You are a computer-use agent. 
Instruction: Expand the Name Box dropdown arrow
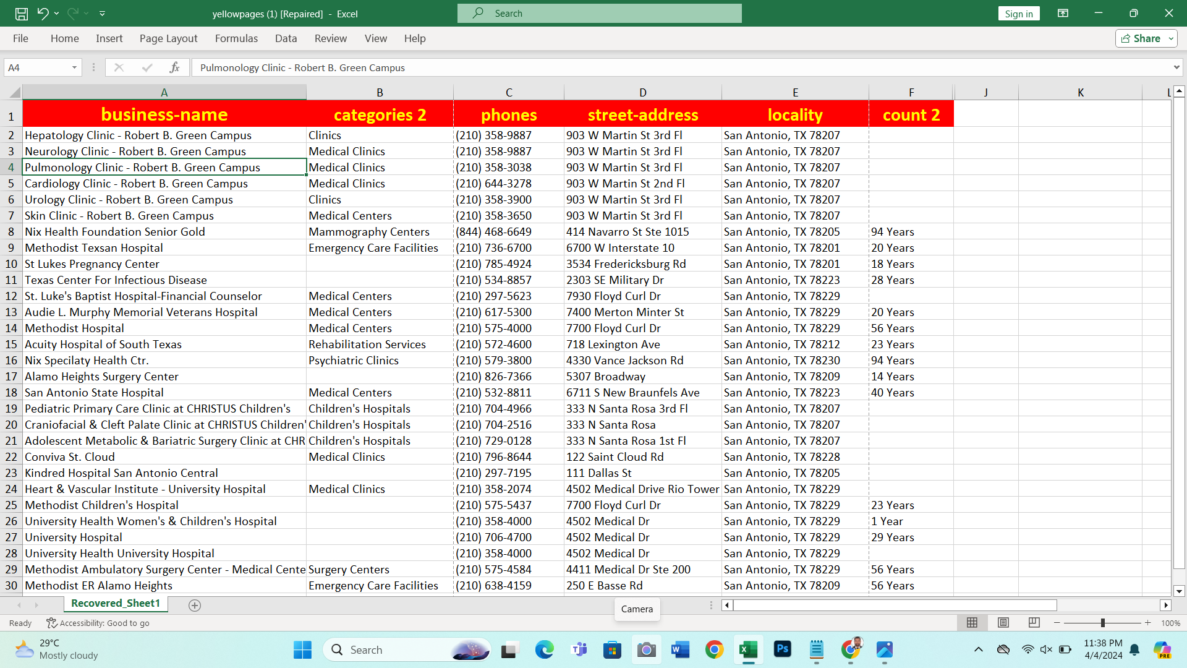coord(74,67)
